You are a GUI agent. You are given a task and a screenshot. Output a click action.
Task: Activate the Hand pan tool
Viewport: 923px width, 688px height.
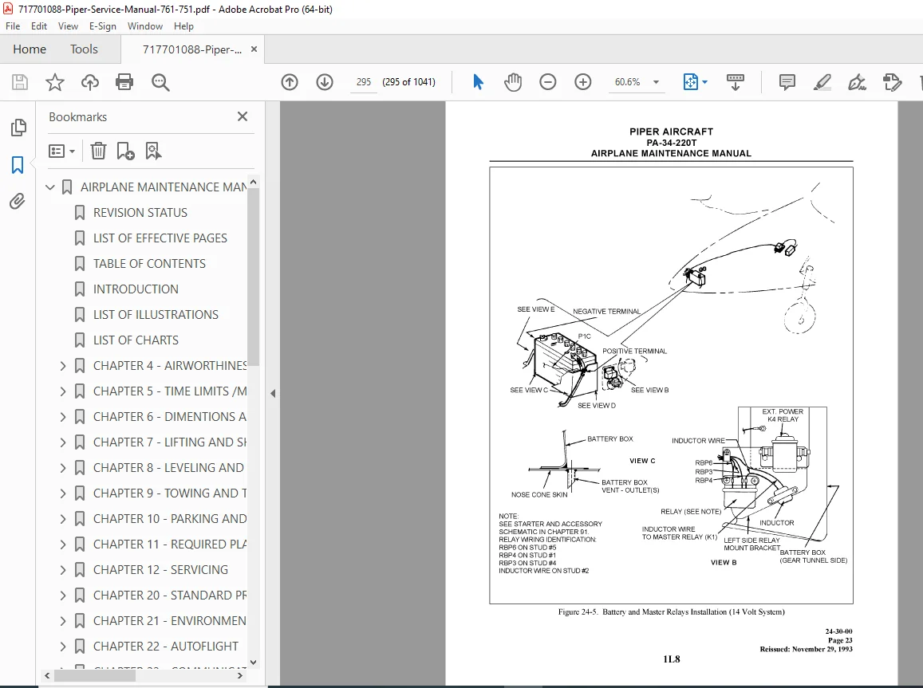[x=513, y=82]
